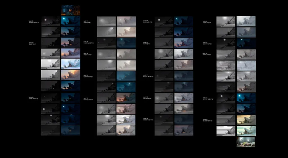Select grayscale thumbnail beside cycle 05 FOGGY_NIGHT 01
This screenshot has height=158, width=288.
pyautogui.click(x=106, y=43)
